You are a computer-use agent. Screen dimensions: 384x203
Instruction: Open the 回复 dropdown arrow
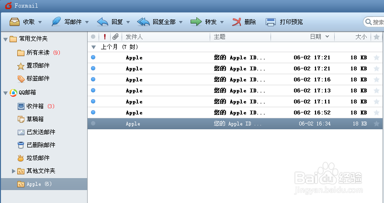(128, 22)
